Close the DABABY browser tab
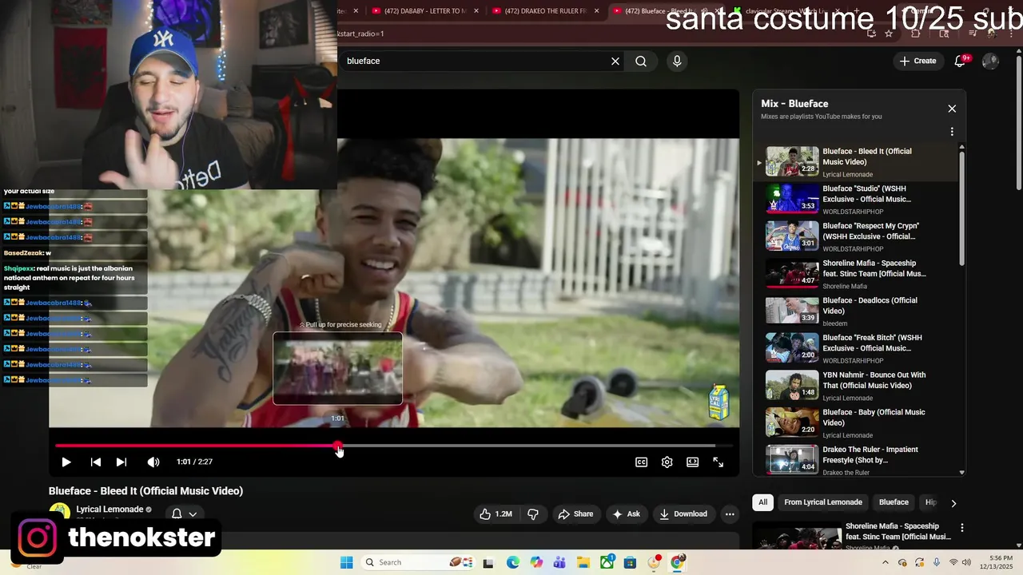Image resolution: width=1023 pixels, height=575 pixels. point(476,10)
